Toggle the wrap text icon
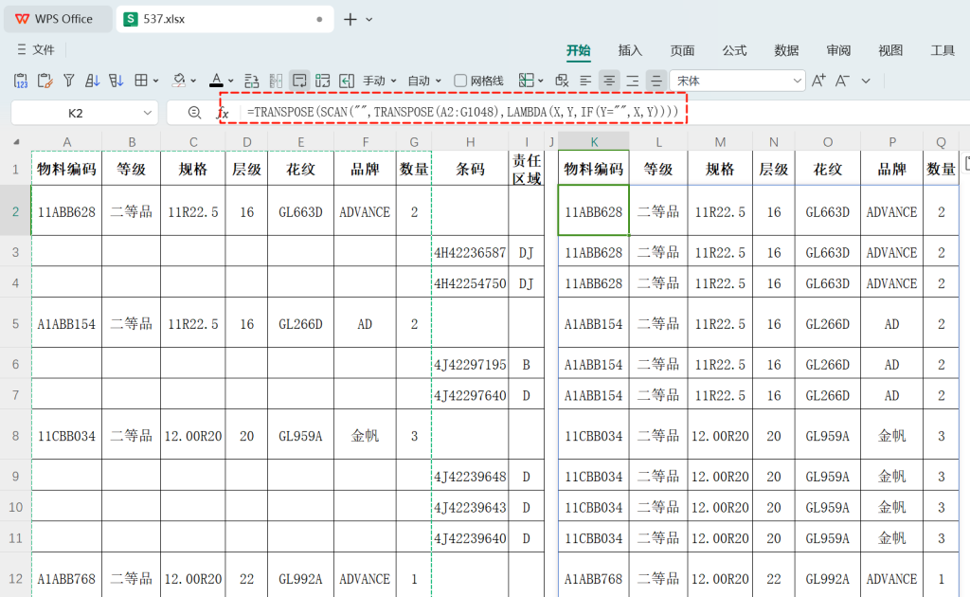970x597 pixels. pyautogui.click(x=299, y=81)
